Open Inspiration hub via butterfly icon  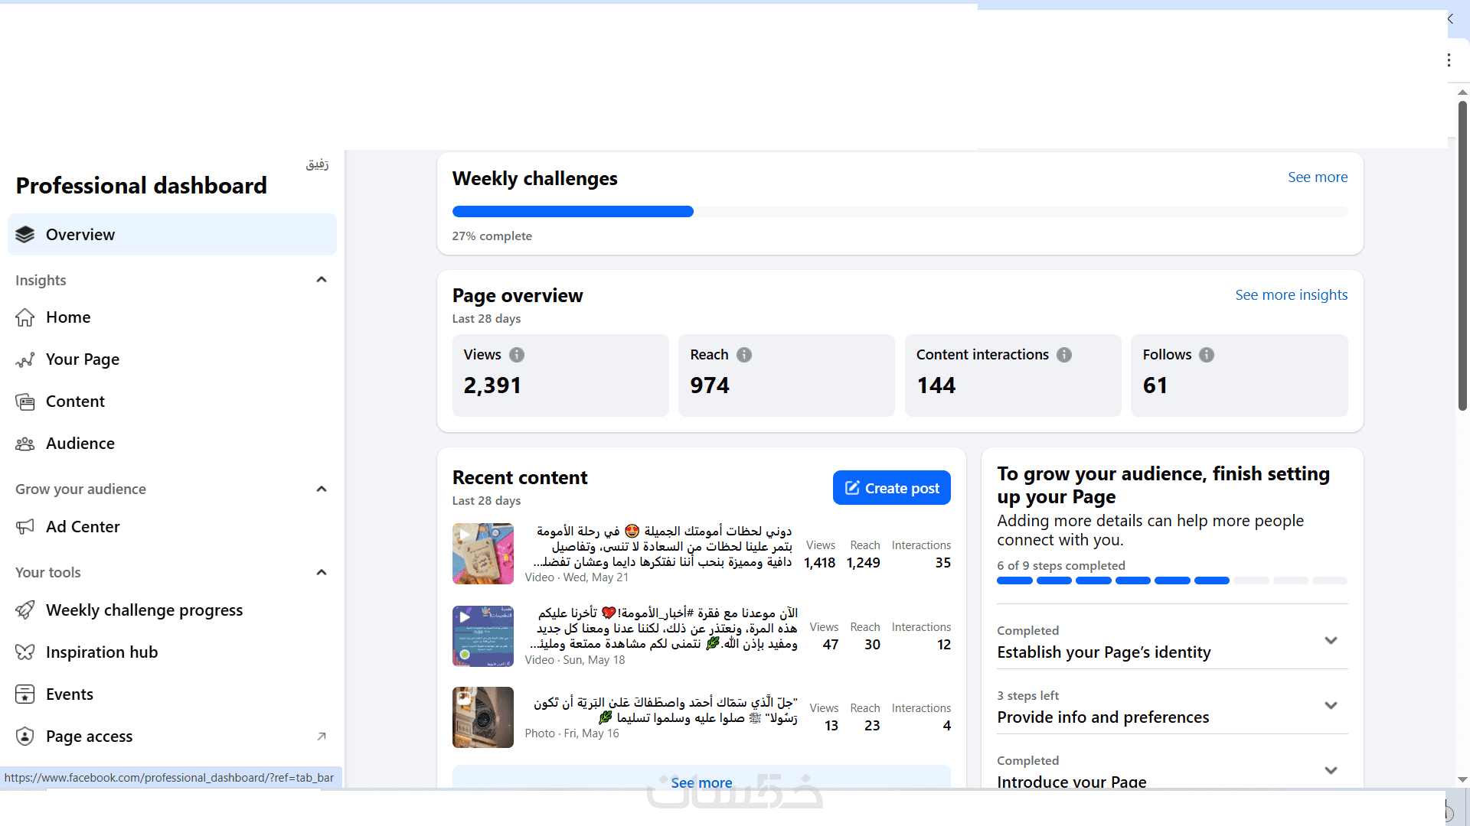(x=25, y=652)
